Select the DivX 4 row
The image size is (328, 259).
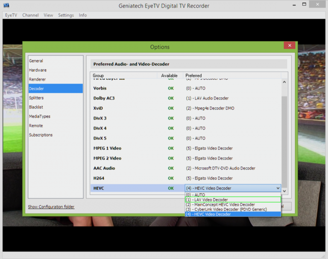pyautogui.click(x=186, y=128)
